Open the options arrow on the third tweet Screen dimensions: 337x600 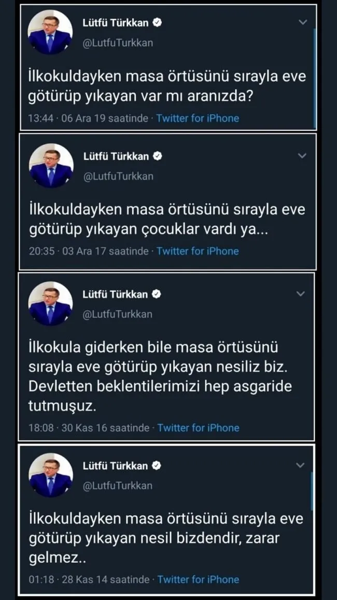pos(300,293)
